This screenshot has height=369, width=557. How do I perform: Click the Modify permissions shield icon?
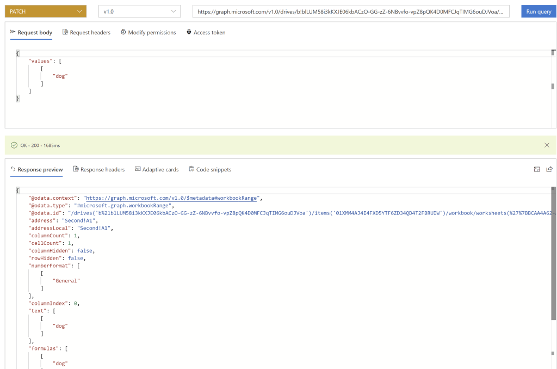point(123,33)
